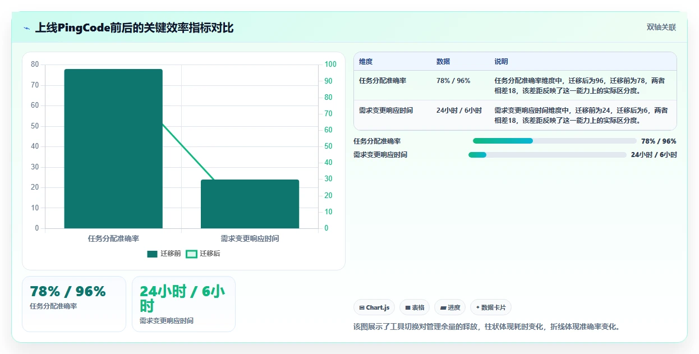Screen dimensions: 699x354
Task: Click the left-axis 80 tick label
Action: pyautogui.click(x=35, y=65)
